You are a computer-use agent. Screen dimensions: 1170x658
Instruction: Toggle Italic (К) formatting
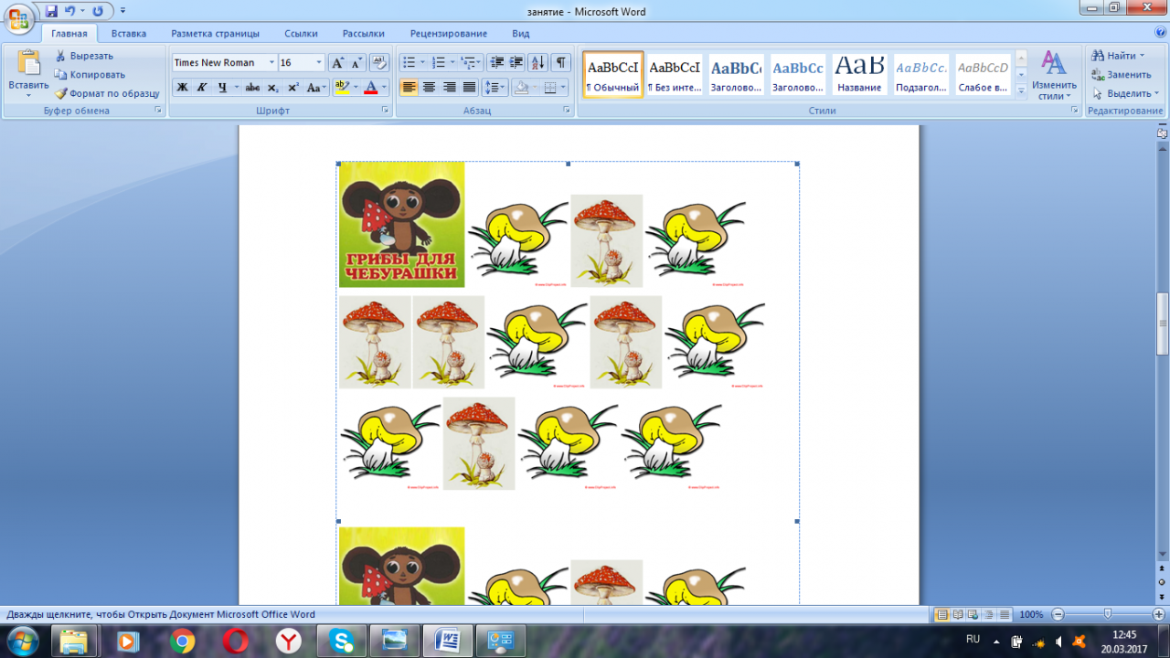[202, 88]
